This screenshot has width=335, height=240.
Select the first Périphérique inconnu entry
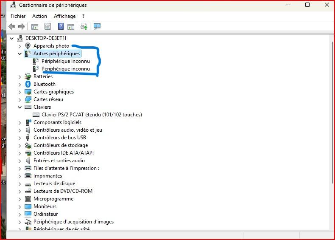[66, 61]
